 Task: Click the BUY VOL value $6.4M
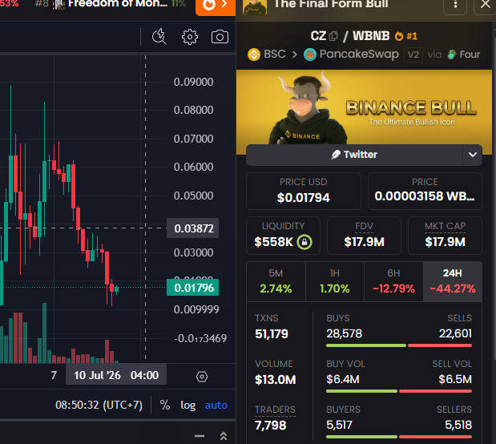pos(343,379)
